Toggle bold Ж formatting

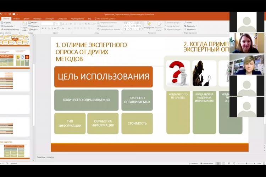43,28
